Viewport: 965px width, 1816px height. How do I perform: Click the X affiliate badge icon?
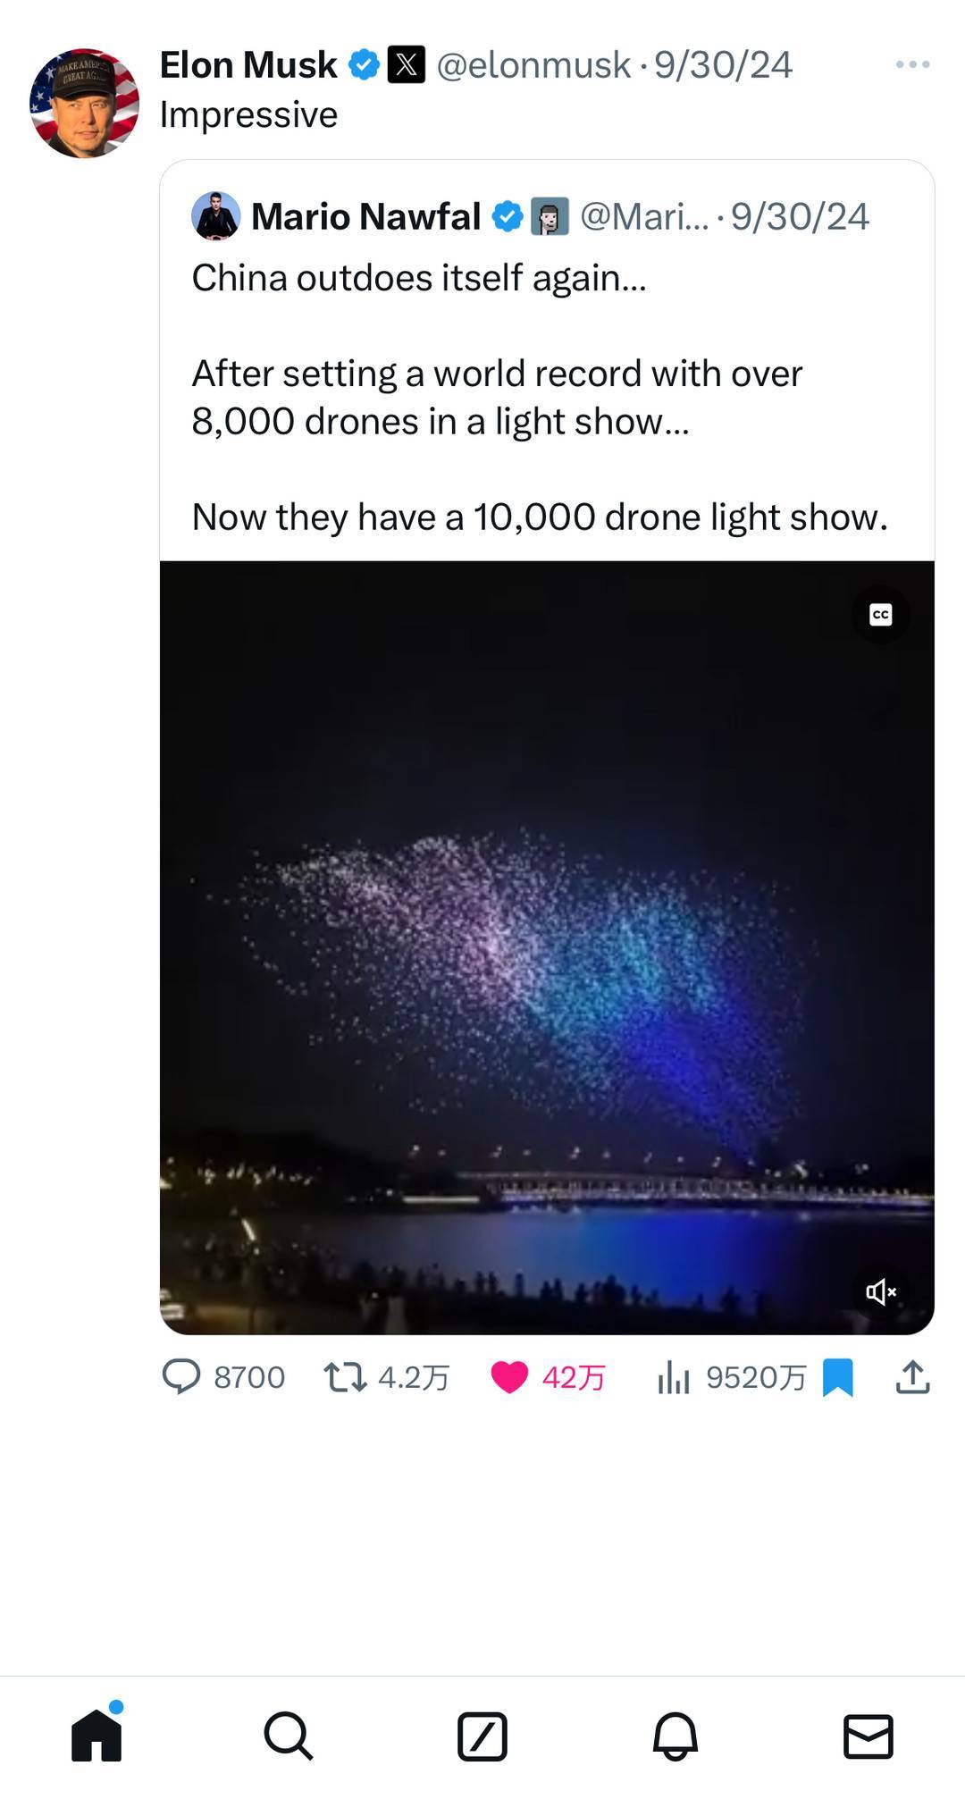[406, 65]
